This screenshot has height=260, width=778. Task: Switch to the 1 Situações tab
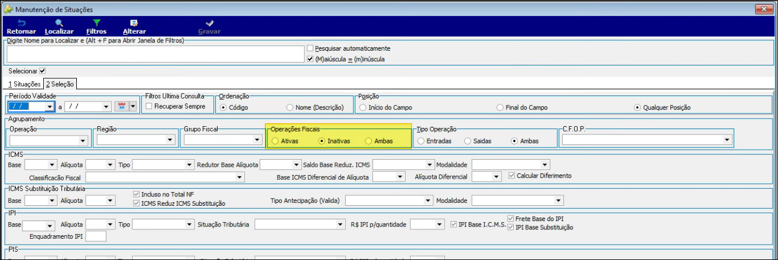click(x=24, y=84)
